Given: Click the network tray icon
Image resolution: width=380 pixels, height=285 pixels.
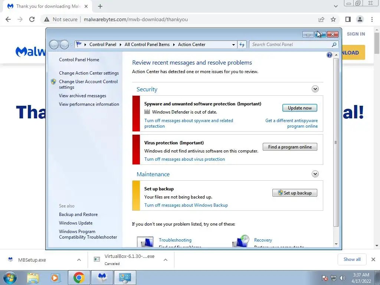Looking at the screenshot, I should [334, 278].
